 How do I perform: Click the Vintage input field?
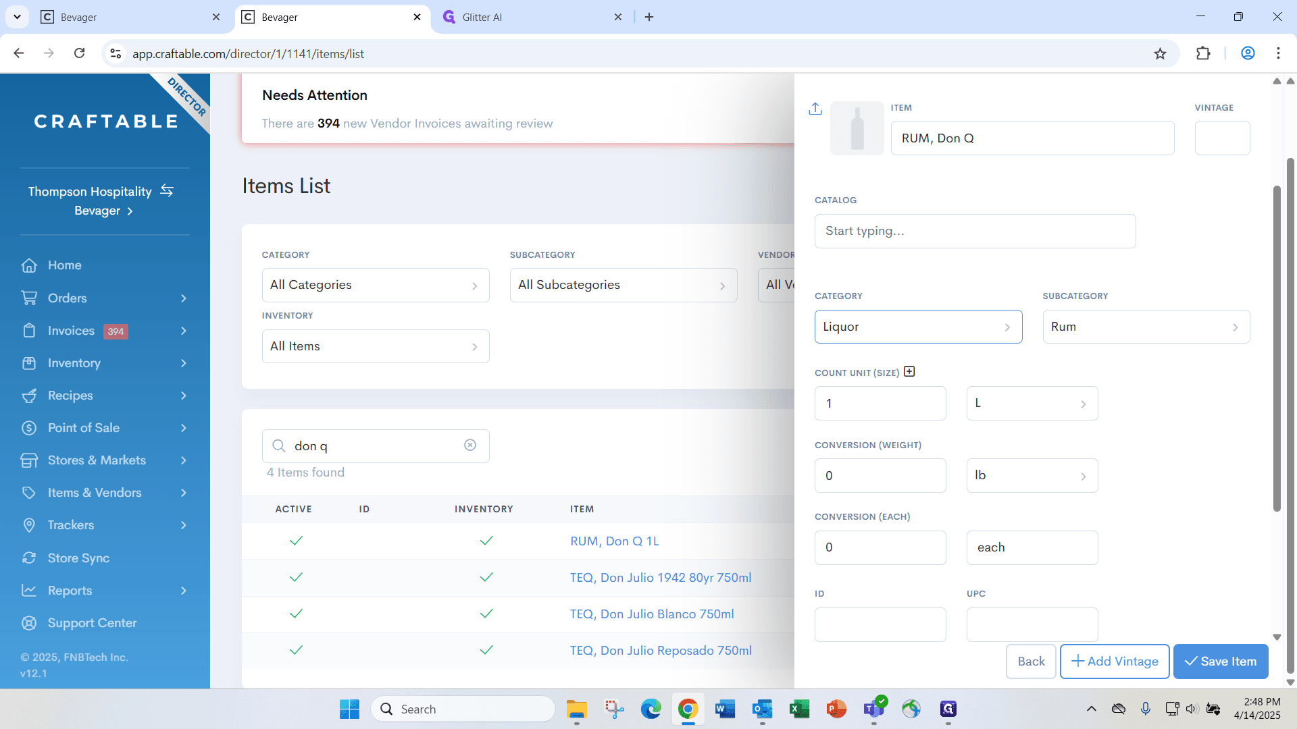point(1222,138)
